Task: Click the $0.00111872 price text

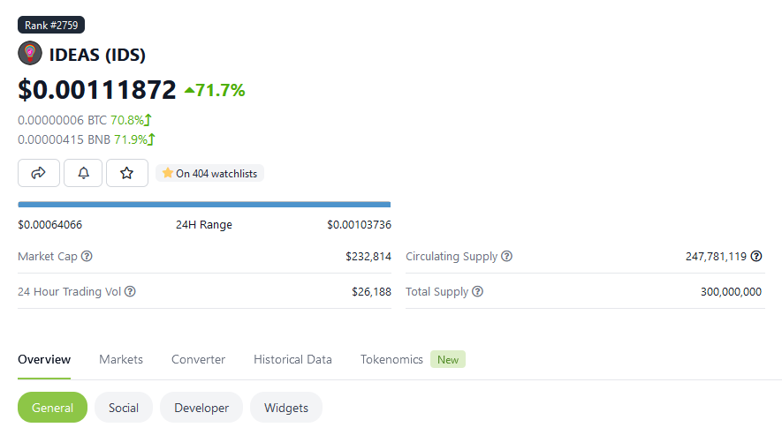Action: [x=96, y=90]
